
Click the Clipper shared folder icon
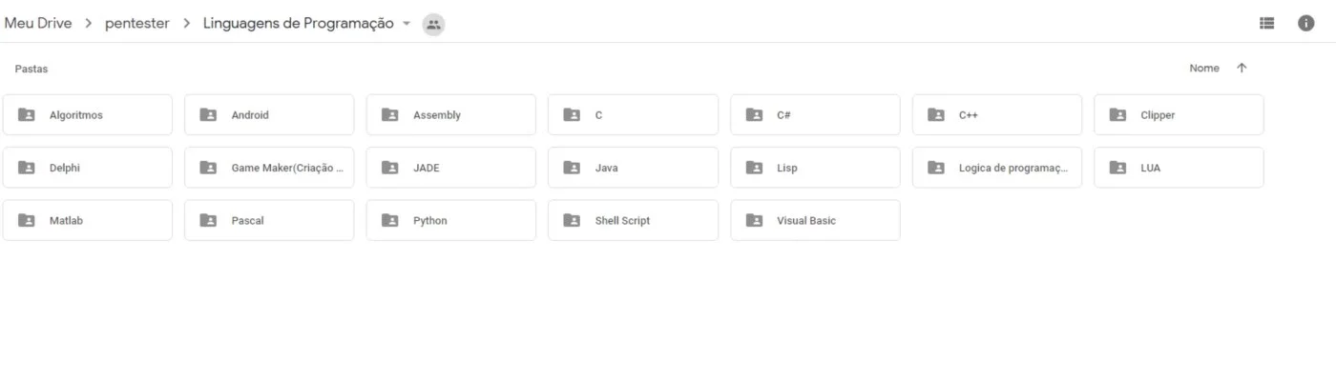(x=1117, y=114)
